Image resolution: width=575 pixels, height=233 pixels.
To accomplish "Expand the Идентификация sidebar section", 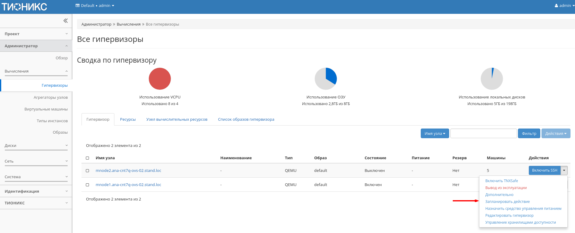I will (x=36, y=191).
